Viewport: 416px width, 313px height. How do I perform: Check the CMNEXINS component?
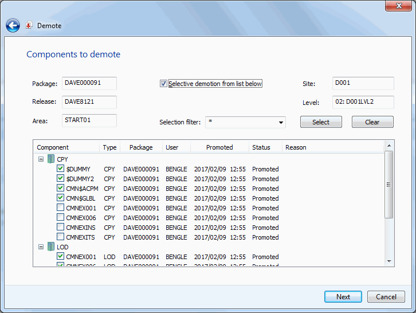click(60, 227)
